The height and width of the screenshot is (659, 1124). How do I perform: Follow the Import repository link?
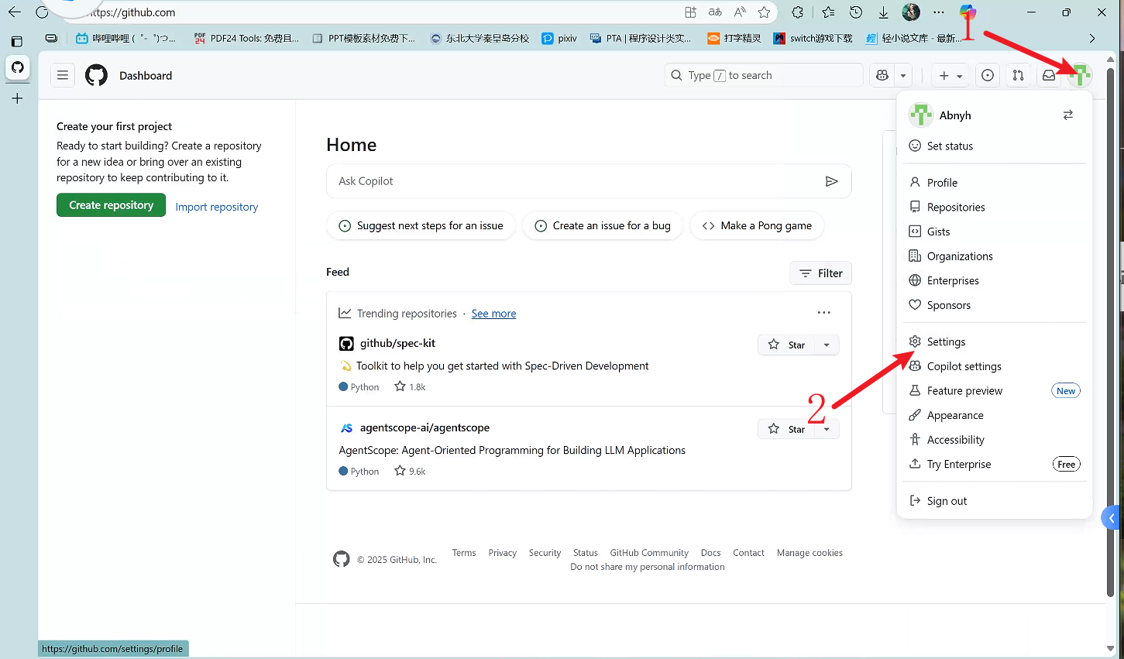(217, 207)
